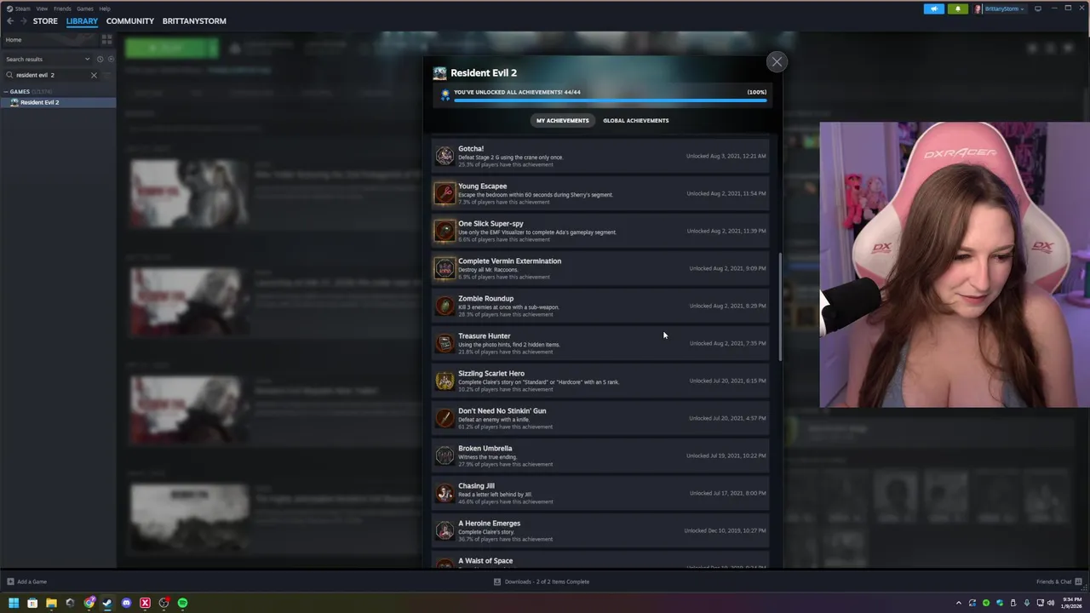Open the LIBRARY section

82,21
